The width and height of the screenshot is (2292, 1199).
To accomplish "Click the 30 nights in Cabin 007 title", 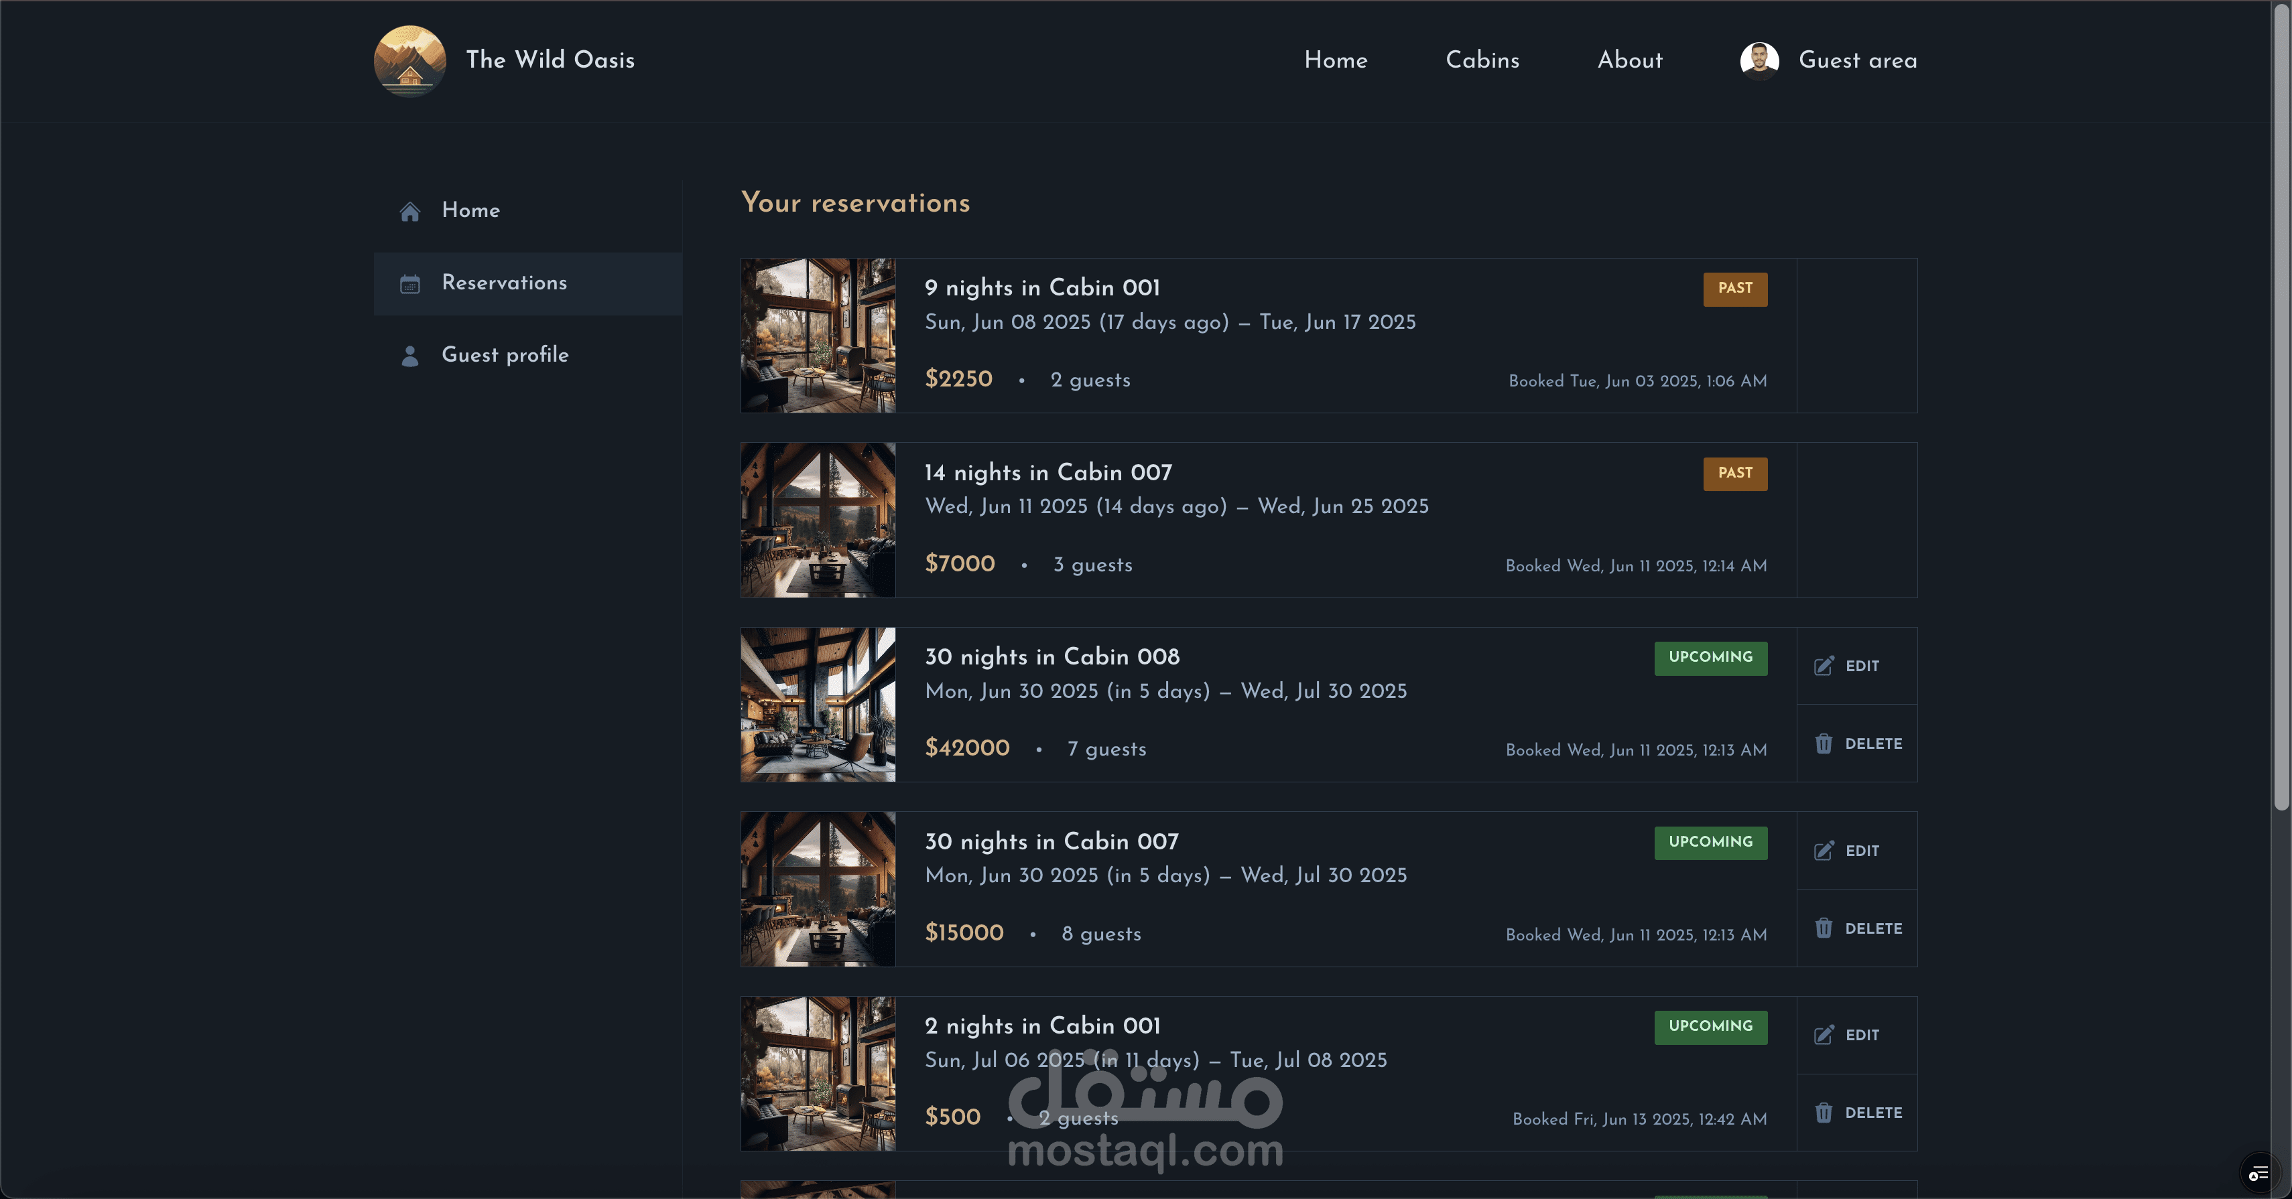I will pyautogui.click(x=1052, y=841).
